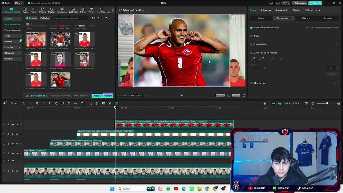
Task: Click the Compartir button
Action: click(x=299, y=3)
